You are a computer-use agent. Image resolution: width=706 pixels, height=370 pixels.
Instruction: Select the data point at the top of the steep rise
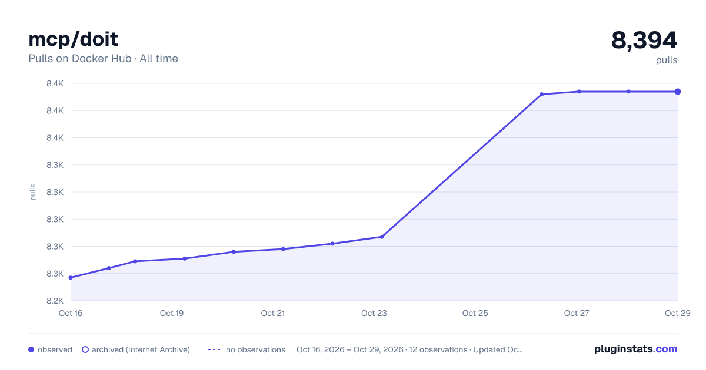coord(541,94)
